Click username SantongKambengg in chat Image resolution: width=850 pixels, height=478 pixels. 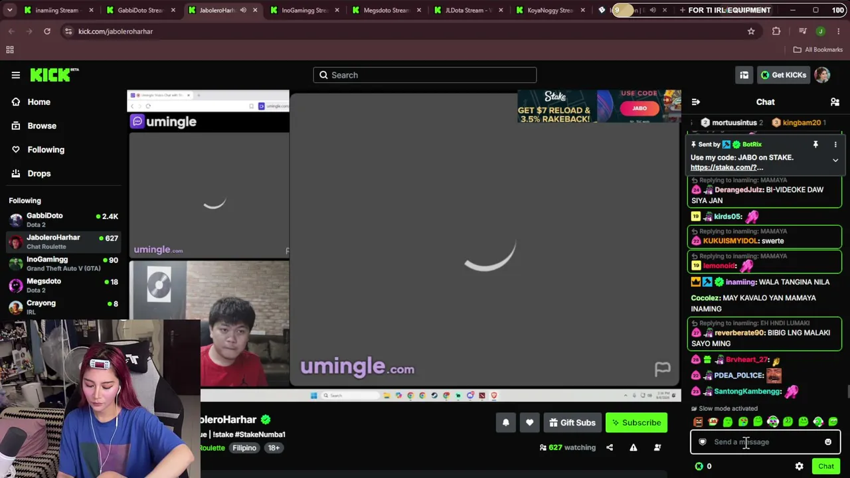[747, 392]
